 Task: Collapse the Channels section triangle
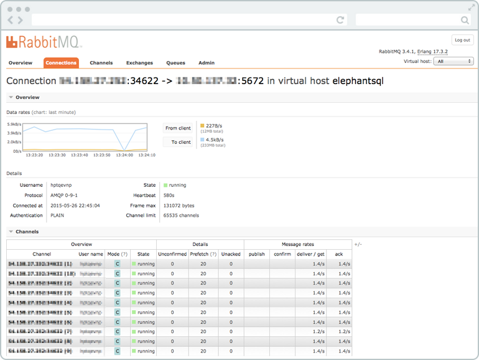coord(11,232)
